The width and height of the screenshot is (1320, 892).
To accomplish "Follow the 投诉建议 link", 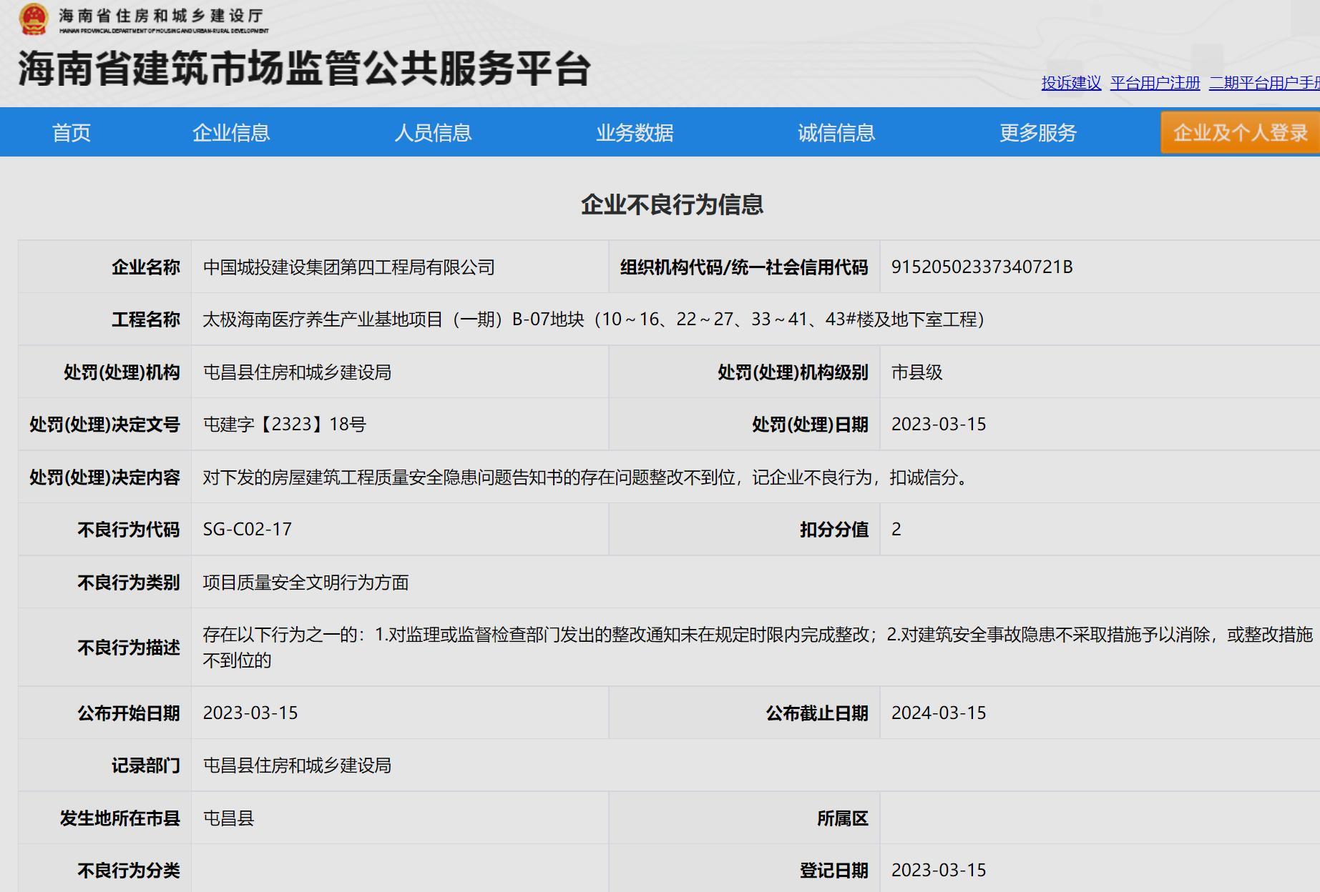I will point(1071,83).
